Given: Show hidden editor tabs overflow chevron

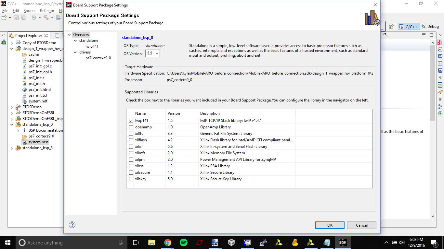Looking at the screenshot, I should [x=385, y=35].
